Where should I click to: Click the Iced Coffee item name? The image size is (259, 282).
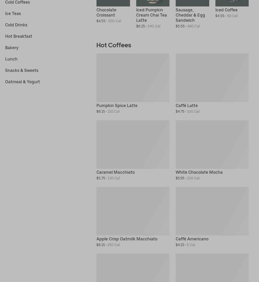point(226,10)
